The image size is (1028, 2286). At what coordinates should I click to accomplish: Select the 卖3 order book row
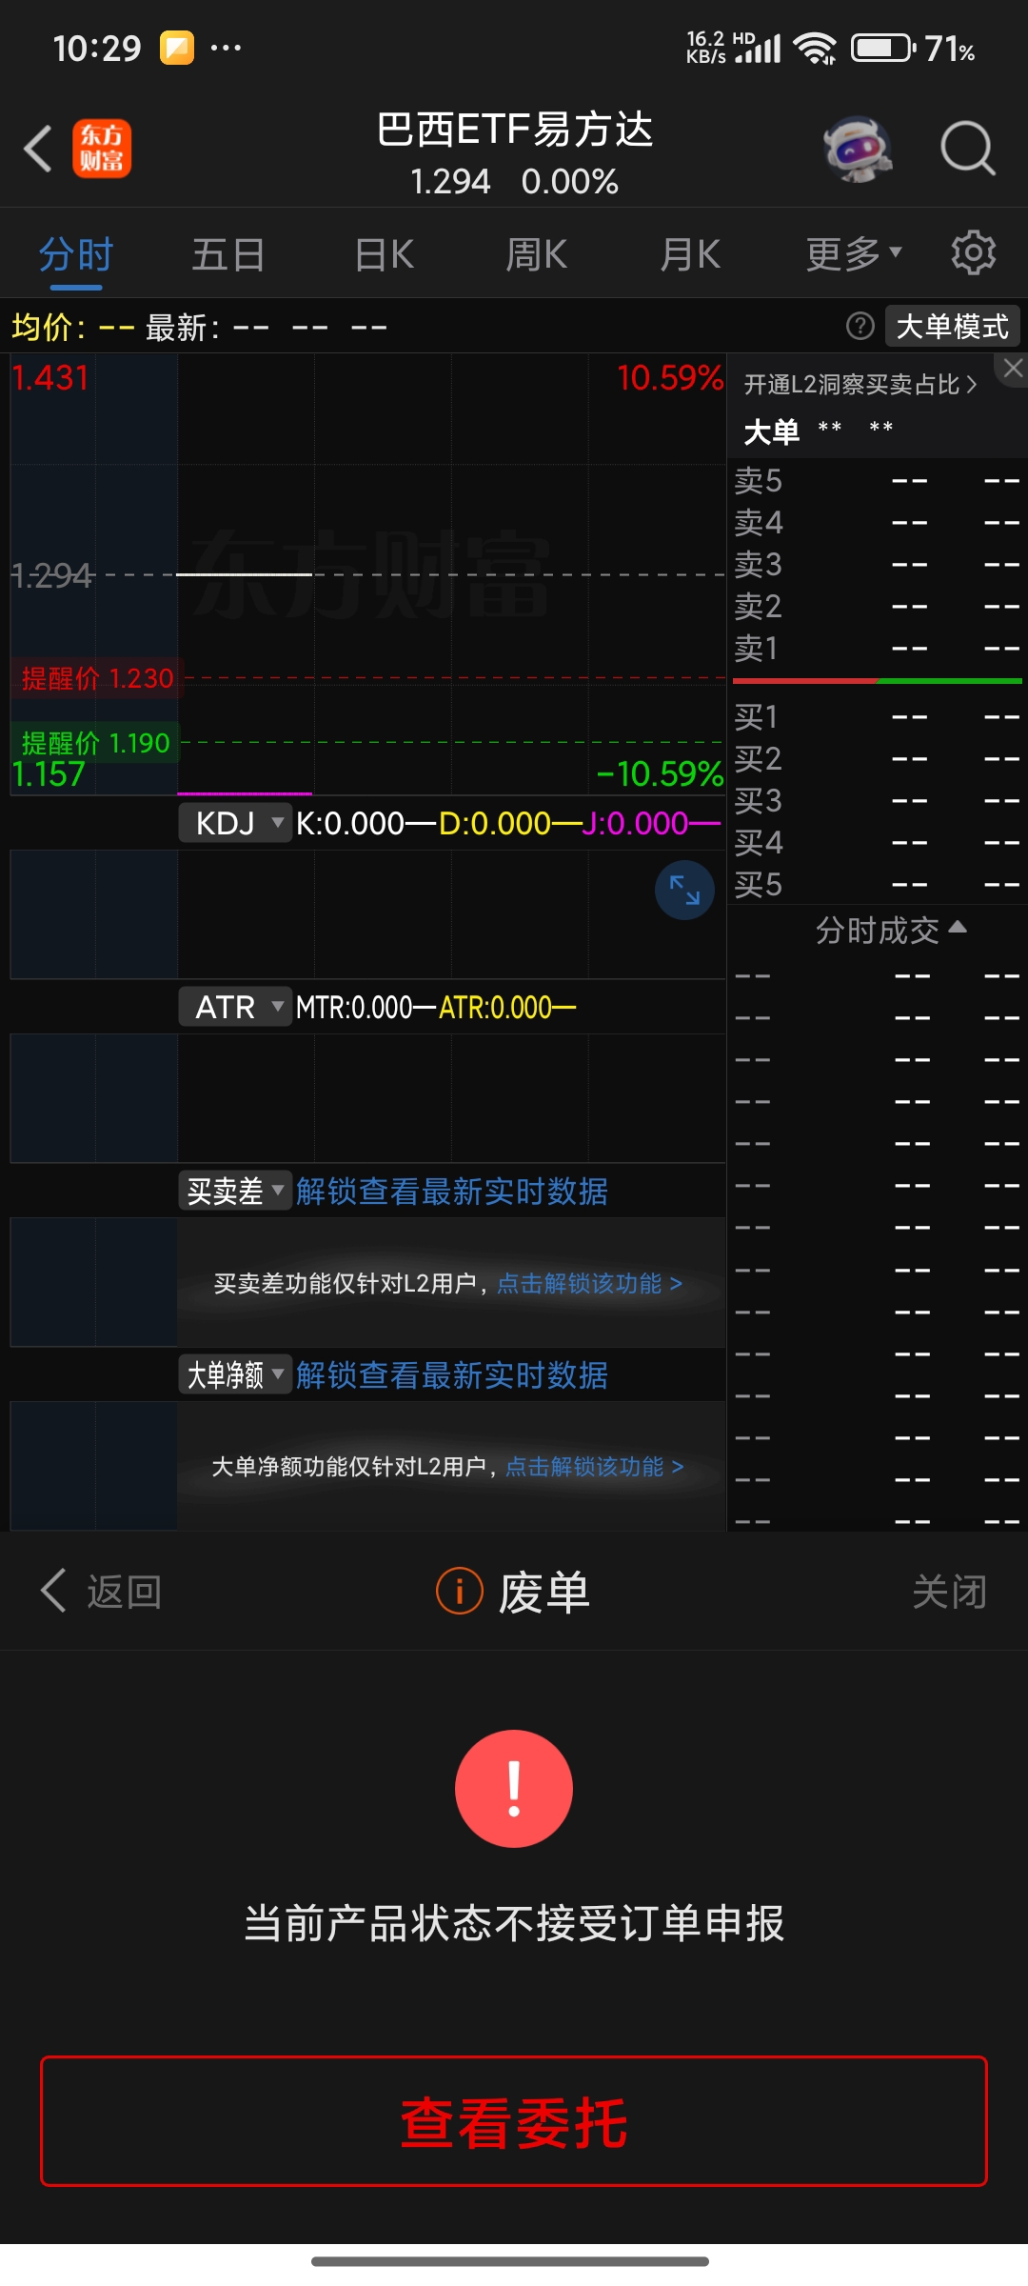[x=878, y=565]
